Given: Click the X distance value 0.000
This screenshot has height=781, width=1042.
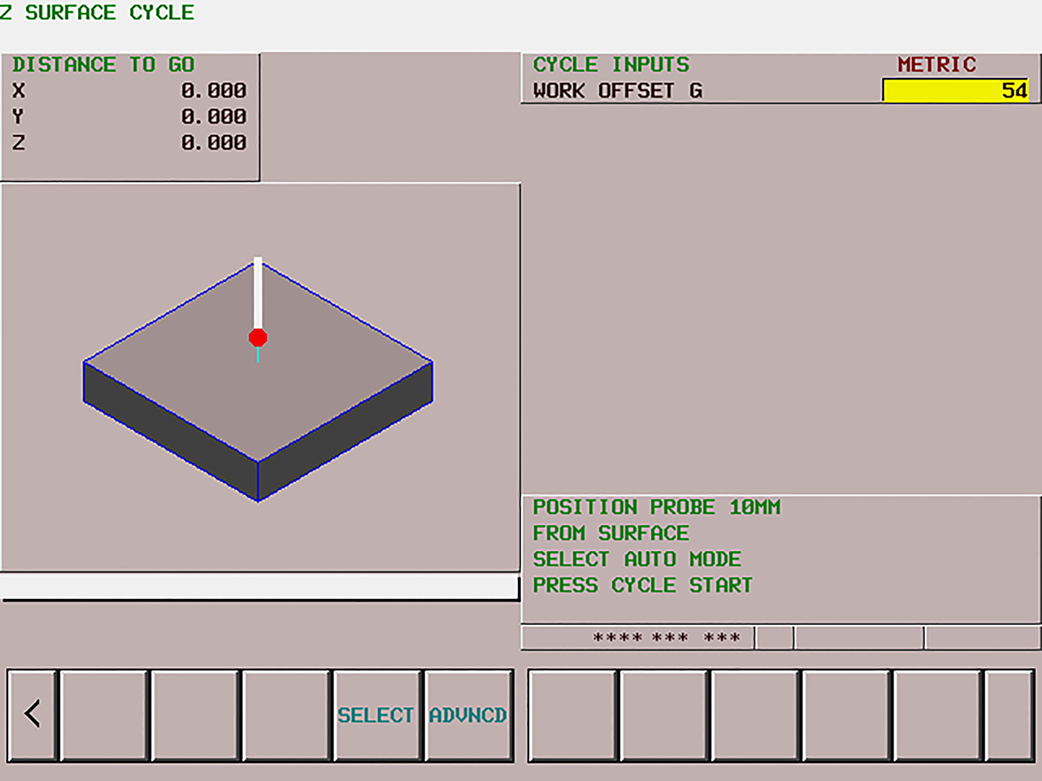Looking at the screenshot, I should (214, 90).
